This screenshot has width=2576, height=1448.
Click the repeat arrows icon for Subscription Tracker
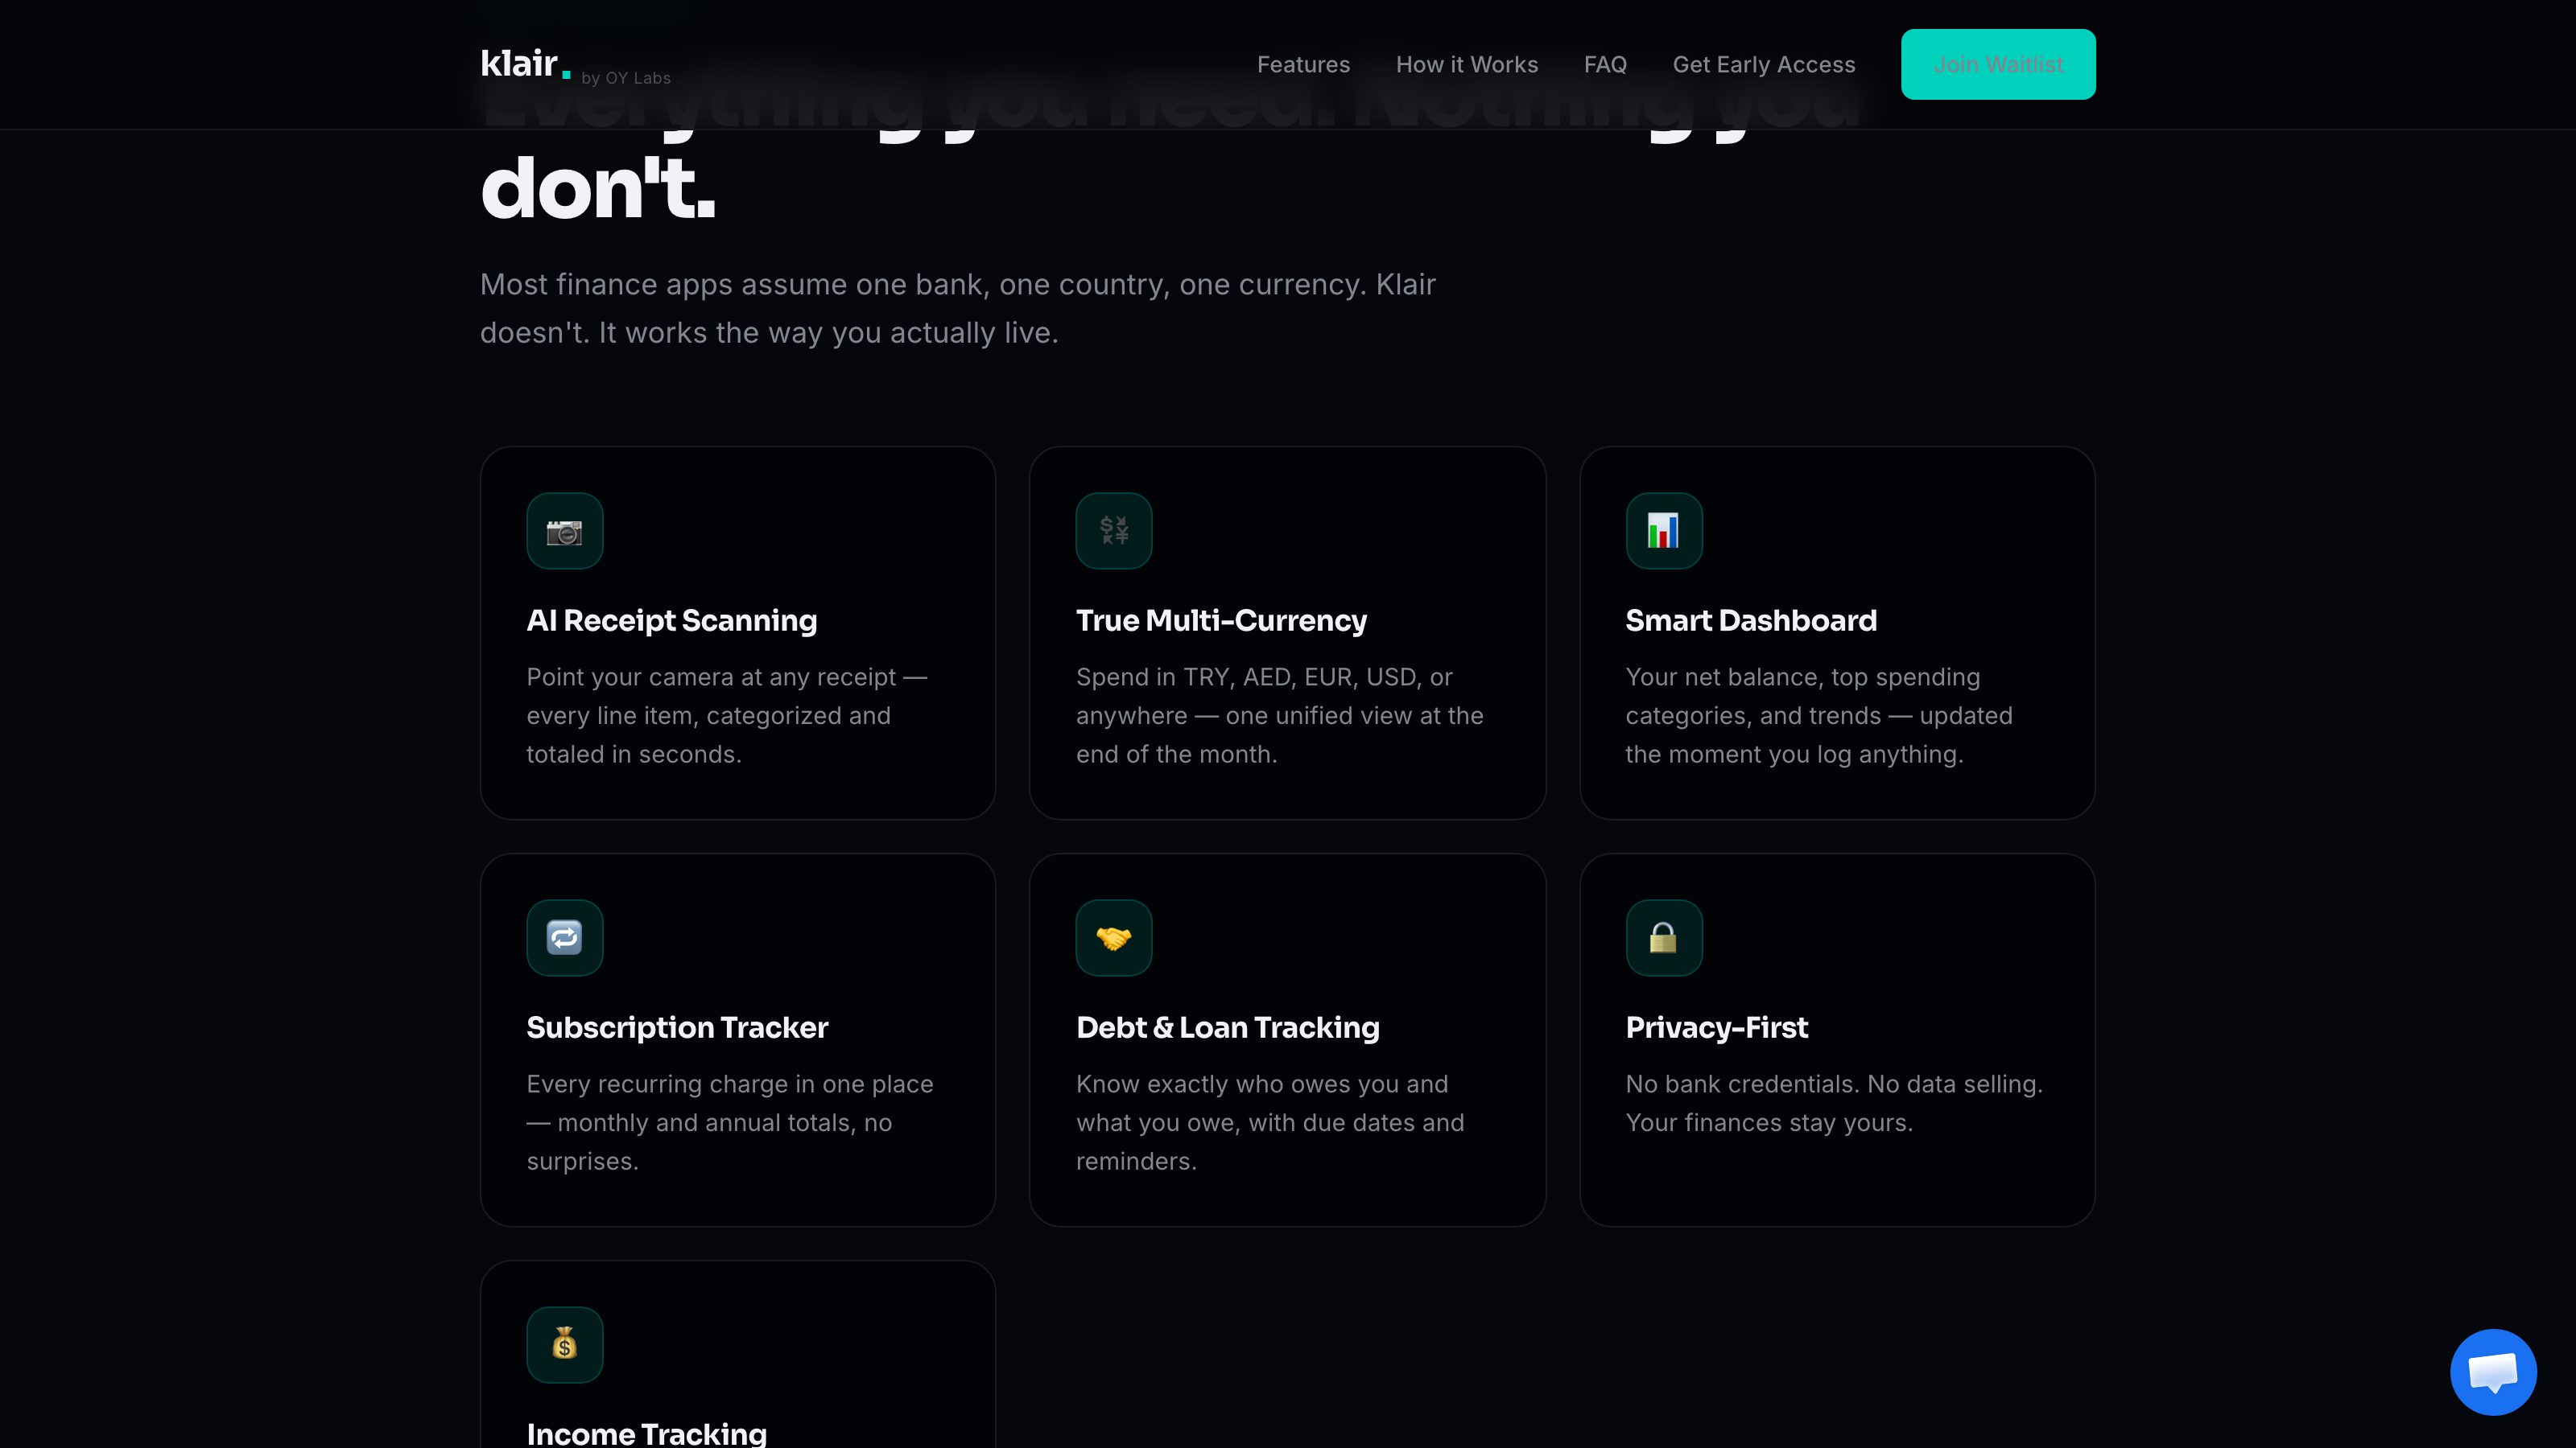coord(565,937)
